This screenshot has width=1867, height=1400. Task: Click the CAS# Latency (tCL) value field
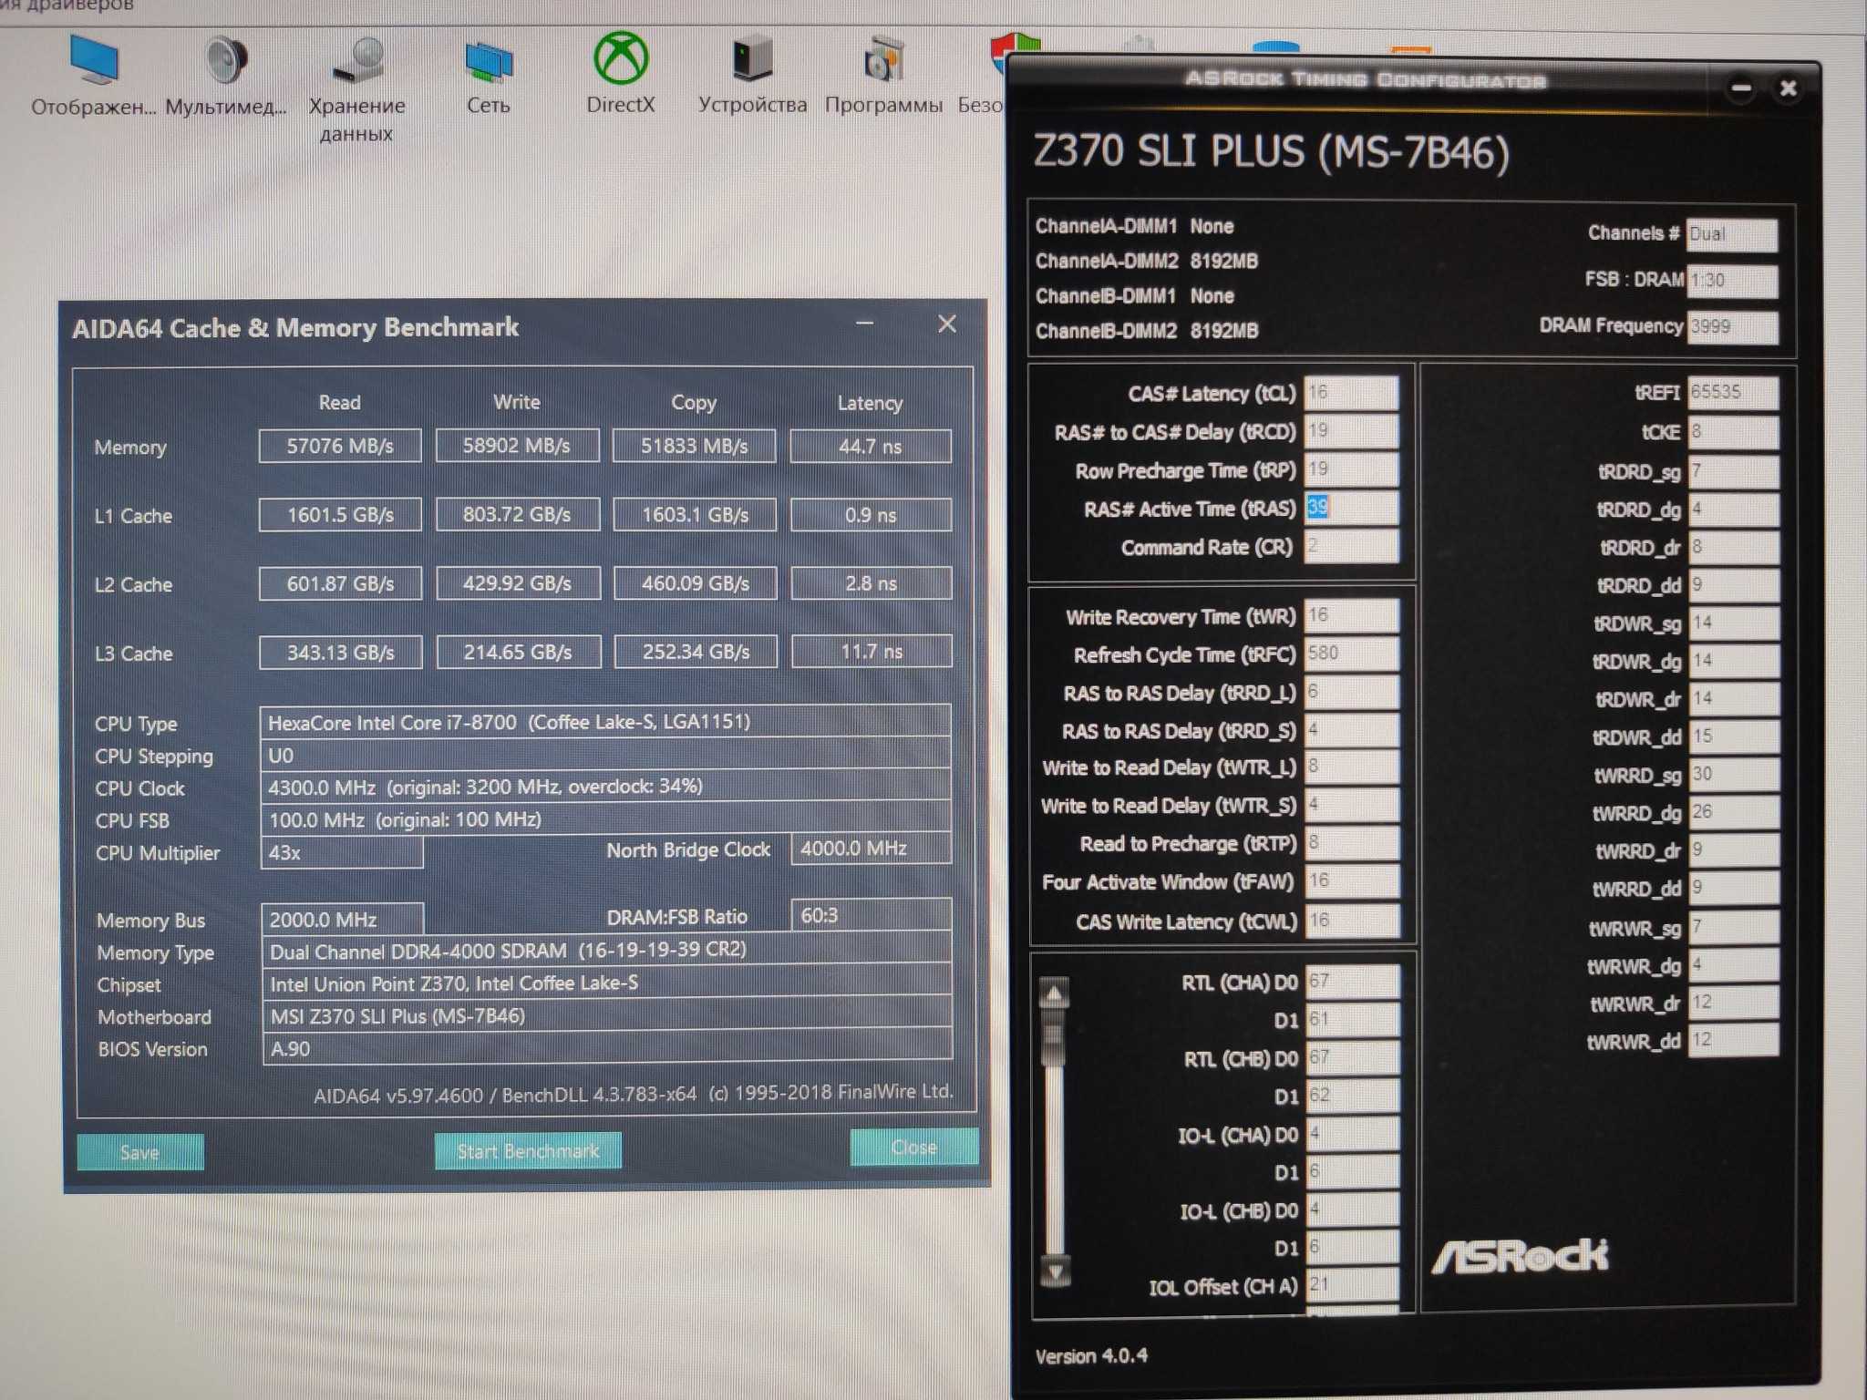pos(1351,393)
